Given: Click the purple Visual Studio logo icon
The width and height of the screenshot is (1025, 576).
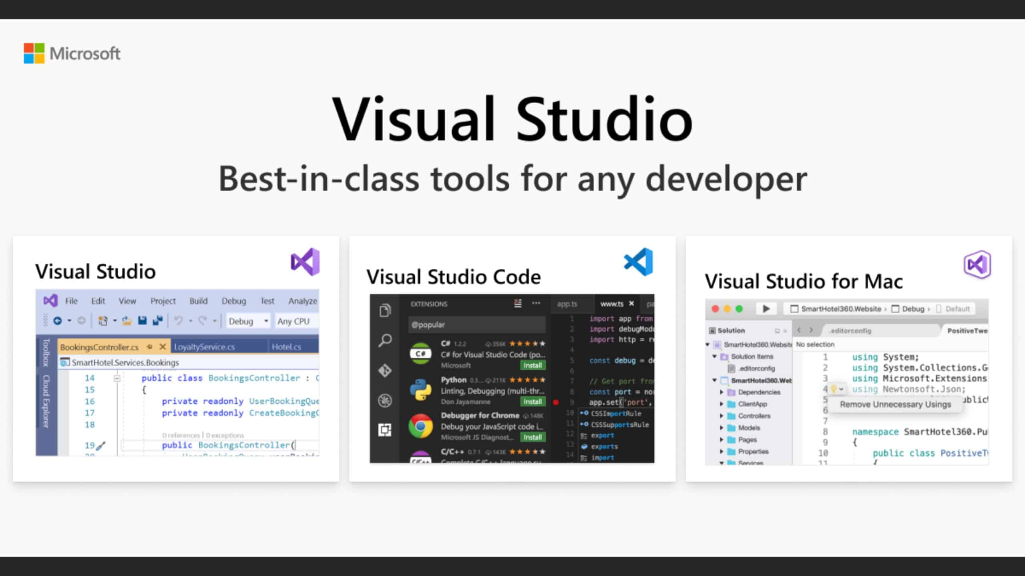Looking at the screenshot, I should click(305, 262).
